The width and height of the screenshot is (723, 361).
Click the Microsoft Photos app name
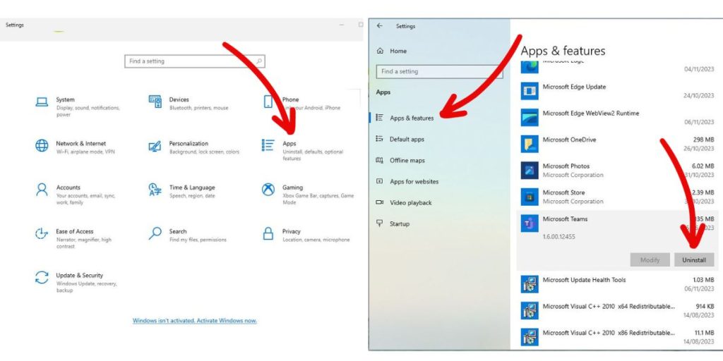pyautogui.click(x=566, y=166)
